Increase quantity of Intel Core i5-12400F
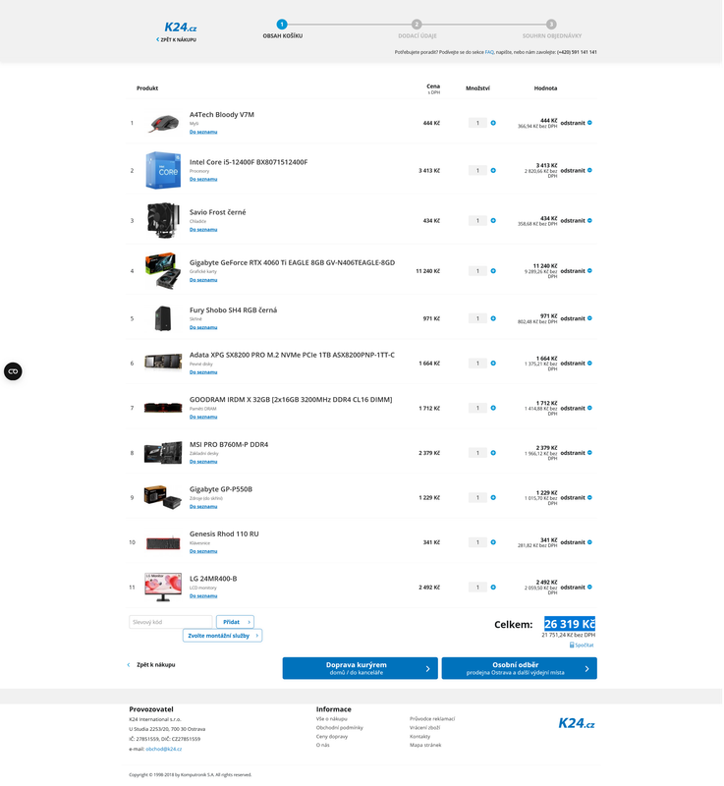 tap(494, 170)
